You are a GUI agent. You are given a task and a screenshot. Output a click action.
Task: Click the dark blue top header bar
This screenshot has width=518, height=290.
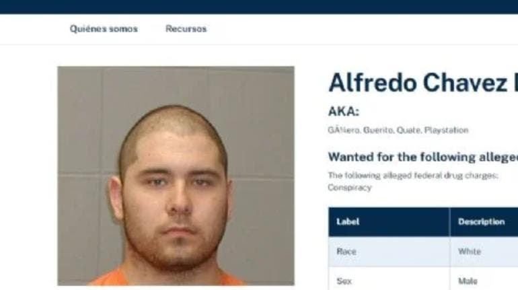coord(259,7)
